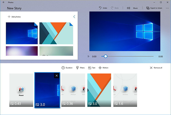
Task: Click the preview seek slider handle
Action: pyautogui.click(x=105, y=56)
